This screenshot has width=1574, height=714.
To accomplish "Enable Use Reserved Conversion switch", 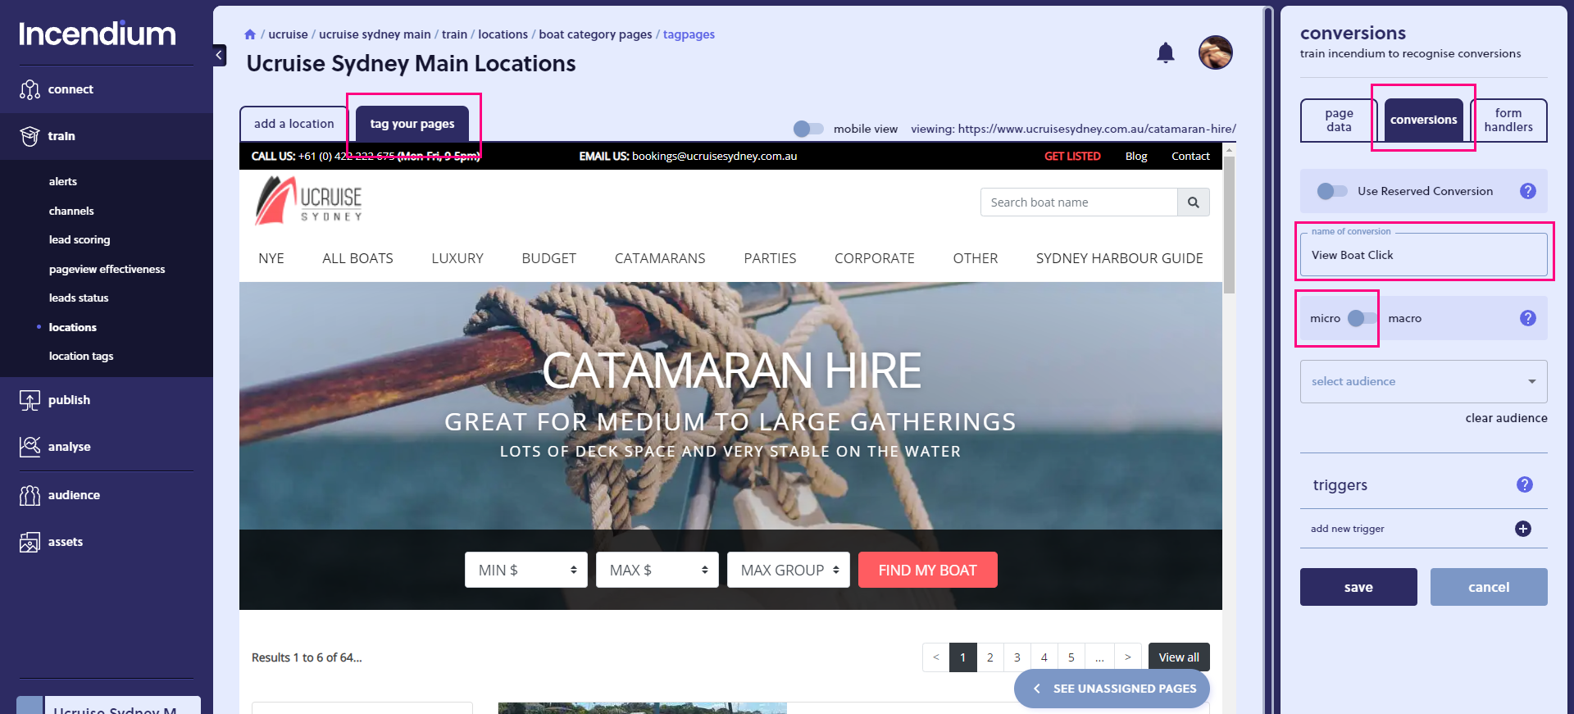I will [x=1332, y=191].
